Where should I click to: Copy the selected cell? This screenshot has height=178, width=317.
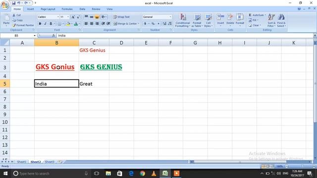[x=17, y=20]
